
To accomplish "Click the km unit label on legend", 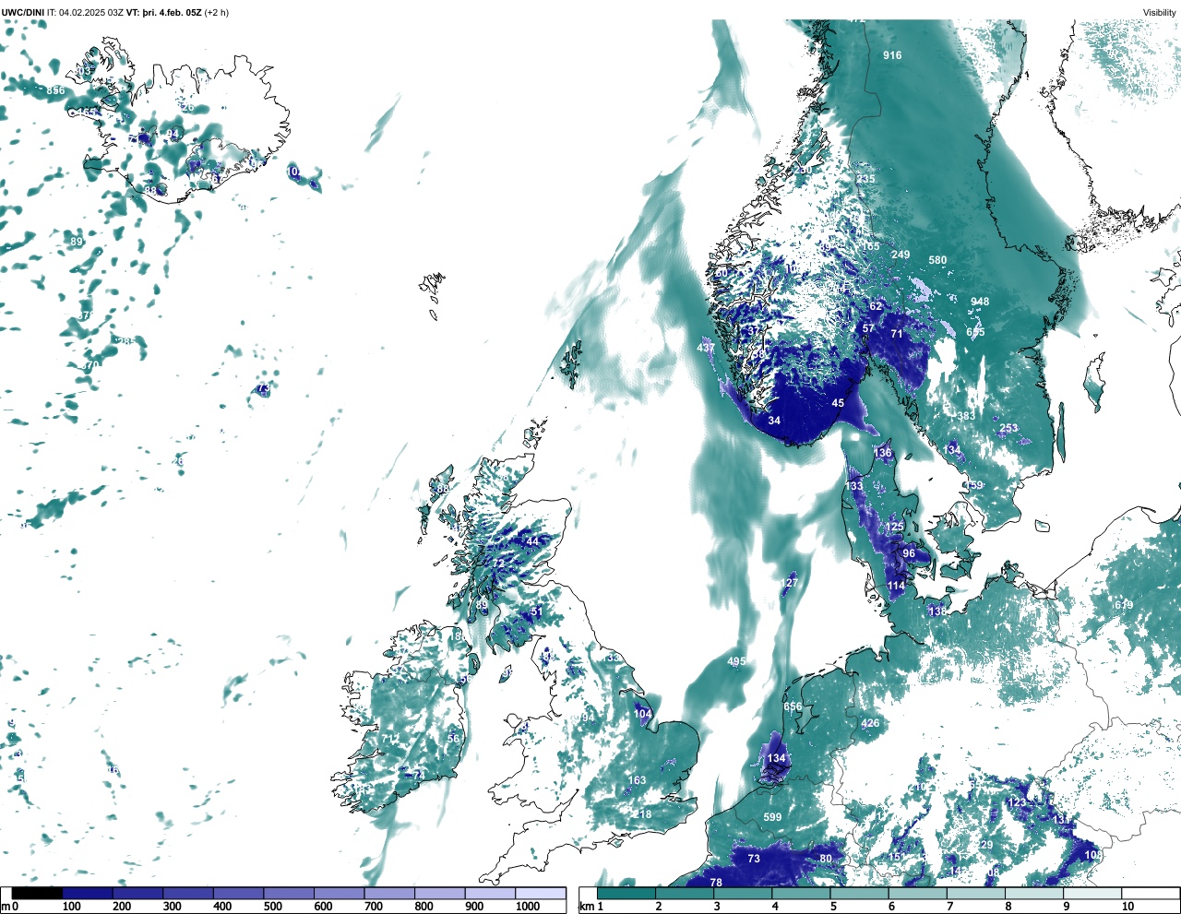I will [586, 907].
